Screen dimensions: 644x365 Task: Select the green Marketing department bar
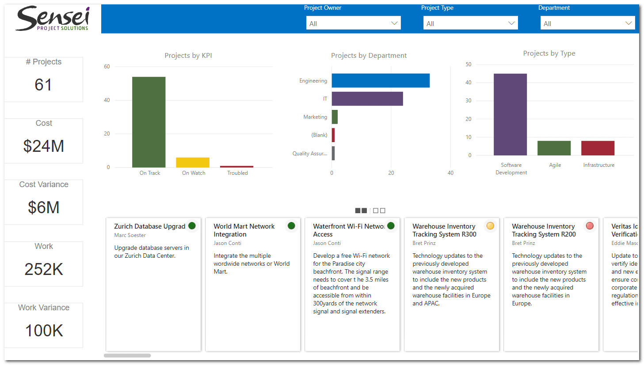coord(335,117)
